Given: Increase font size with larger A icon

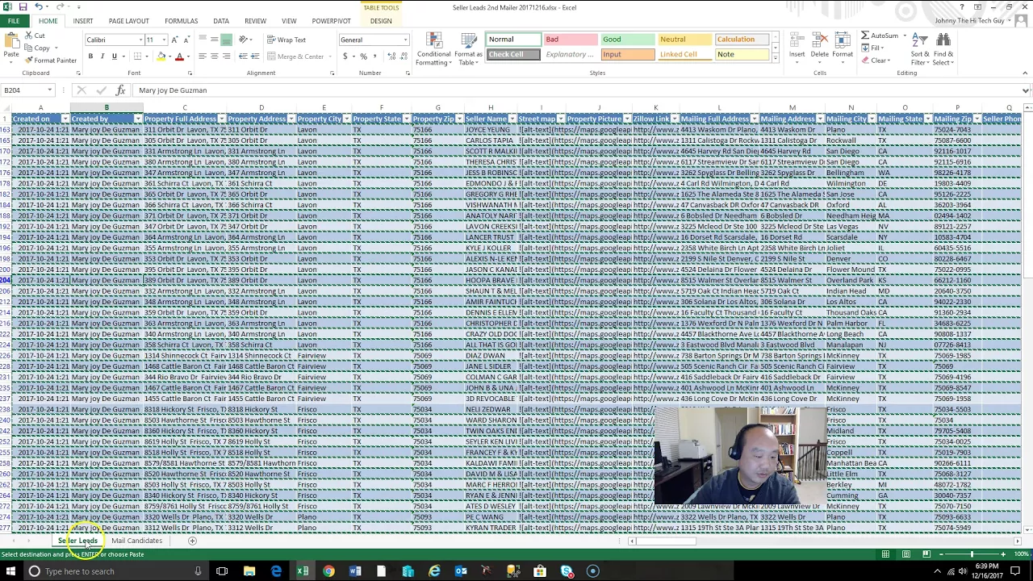Looking at the screenshot, I should tap(176, 40).
